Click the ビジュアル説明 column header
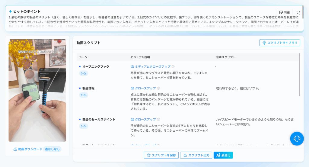This screenshot has height=167, width=309. pyautogui.click(x=140, y=57)
